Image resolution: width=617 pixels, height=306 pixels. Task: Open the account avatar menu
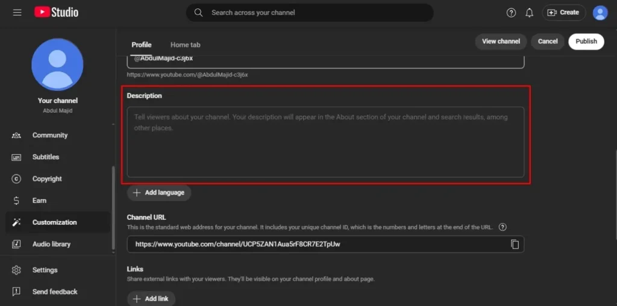point(600,13)
